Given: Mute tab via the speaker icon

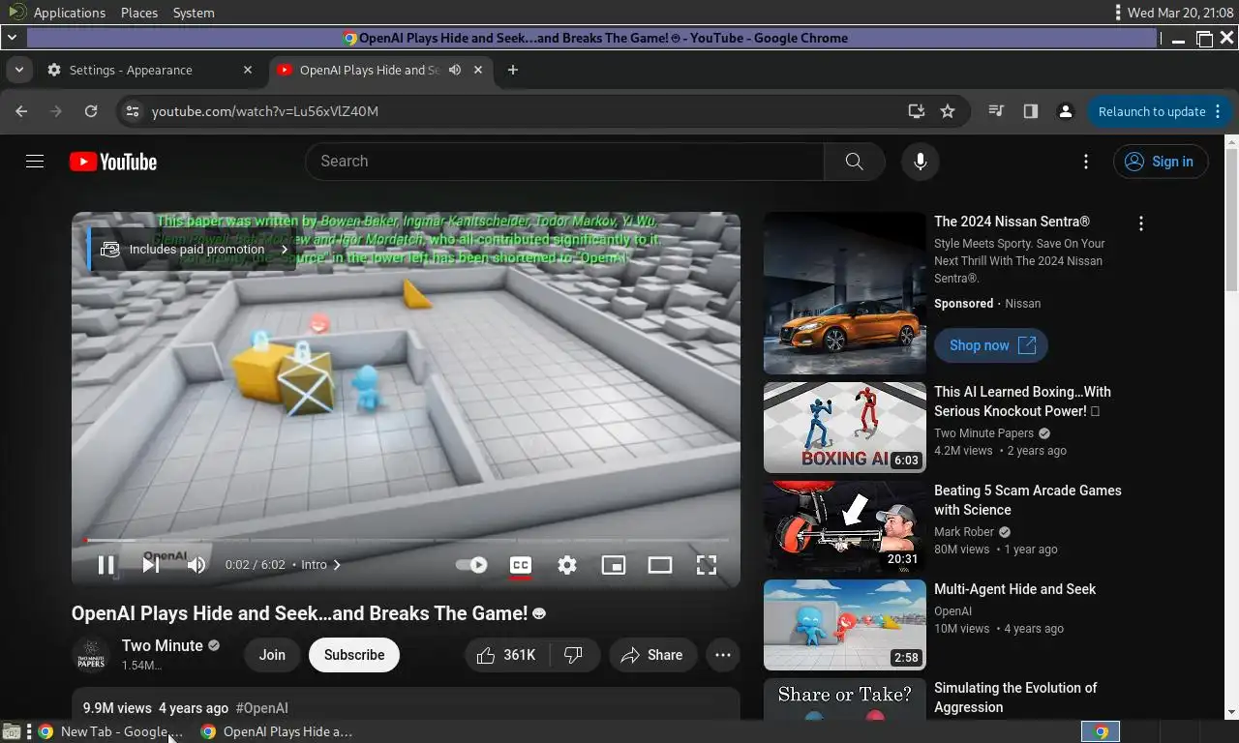Looking at the screenshot, I should pos(455,70).
